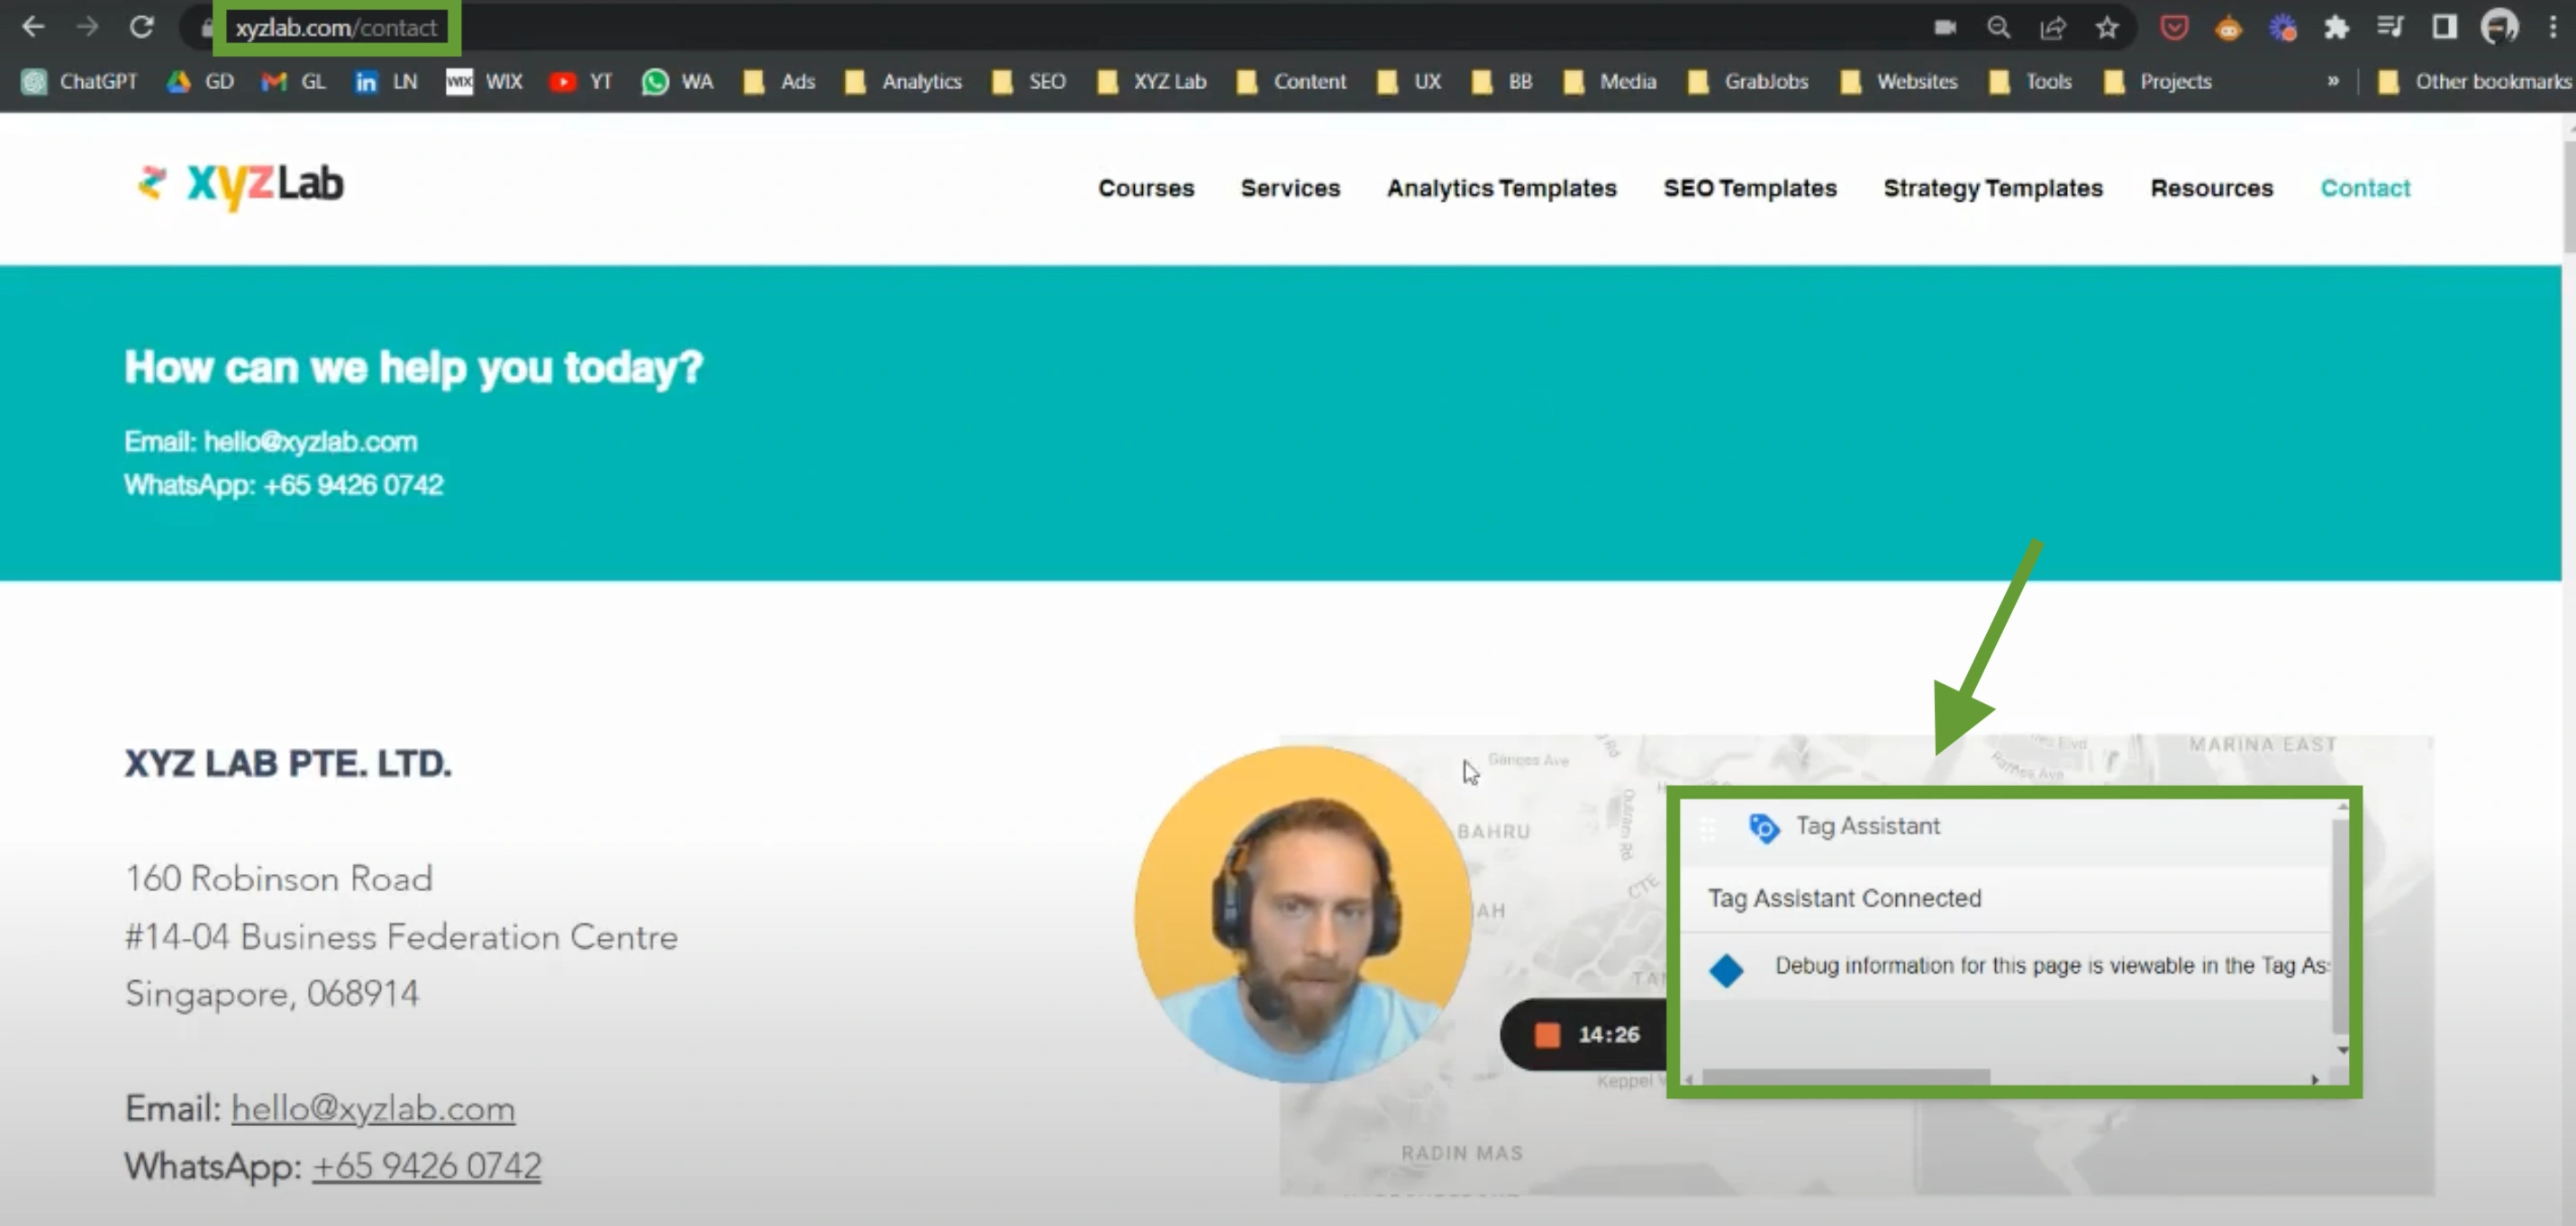The width and height of the screenshot is (2576, 1226).
Task: Click the zoom magnifier icon in address bar
Action: tap(1998, 28)
